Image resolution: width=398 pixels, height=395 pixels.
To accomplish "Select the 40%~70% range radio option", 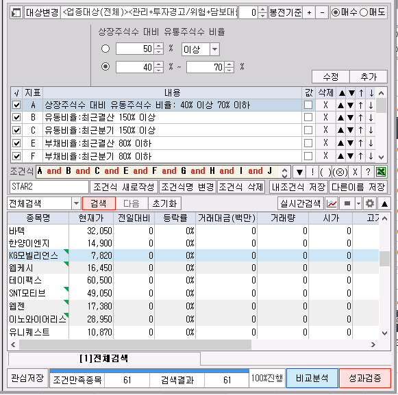I will pos(105,66).
